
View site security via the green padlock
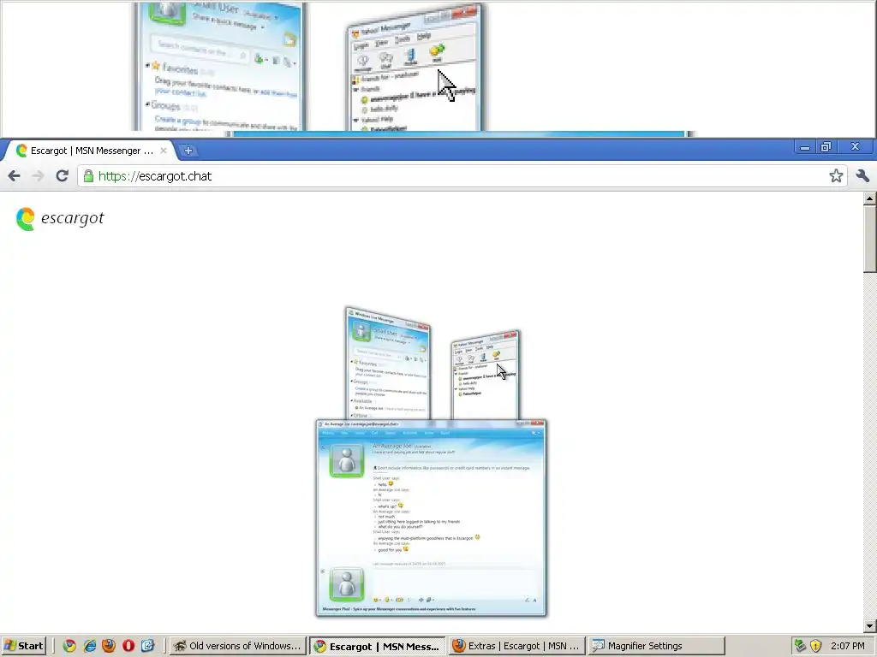88,176
